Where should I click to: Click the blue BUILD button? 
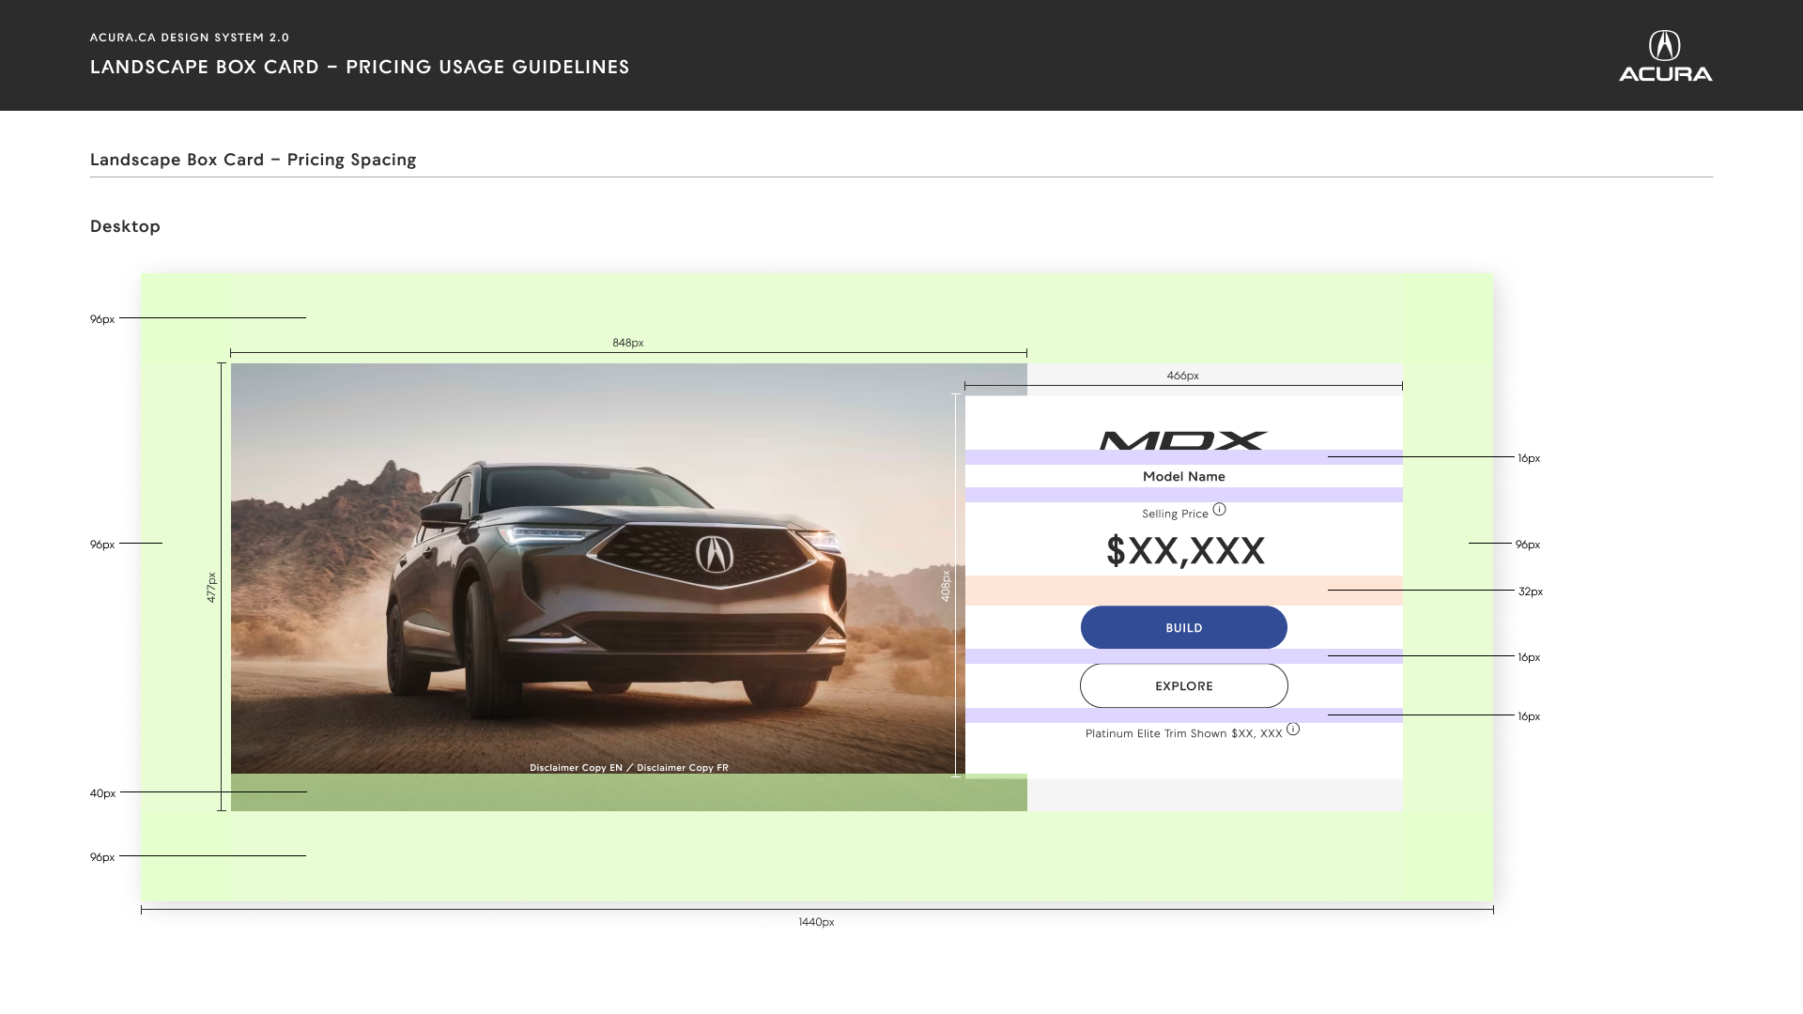click(1183, 627)
